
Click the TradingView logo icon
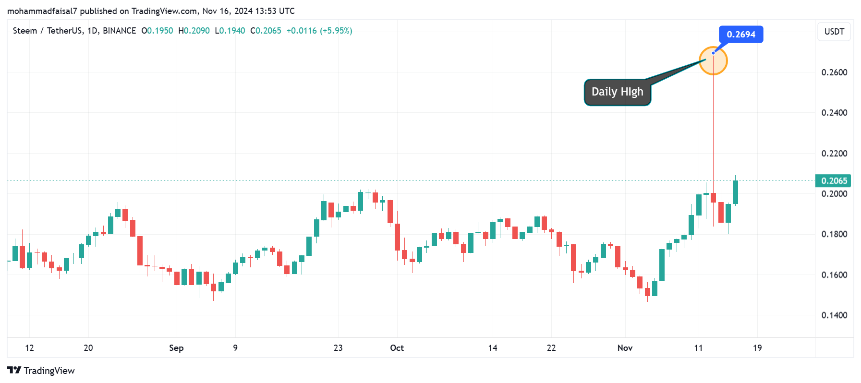(14, 370)
